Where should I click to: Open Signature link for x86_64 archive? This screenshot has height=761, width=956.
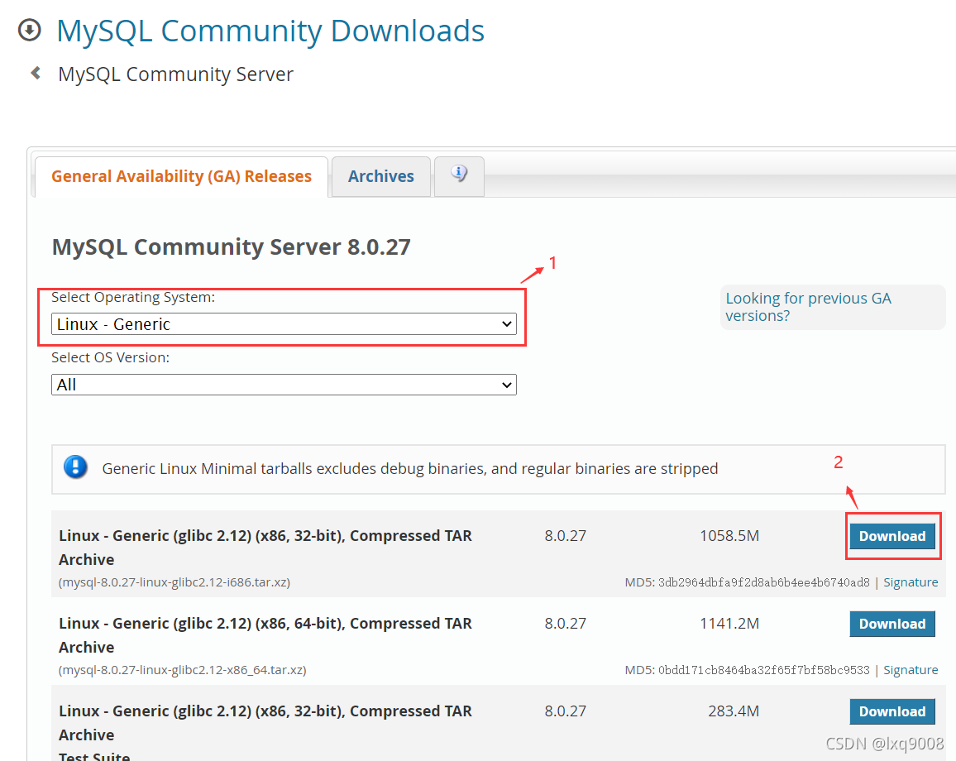pos(911,670)
